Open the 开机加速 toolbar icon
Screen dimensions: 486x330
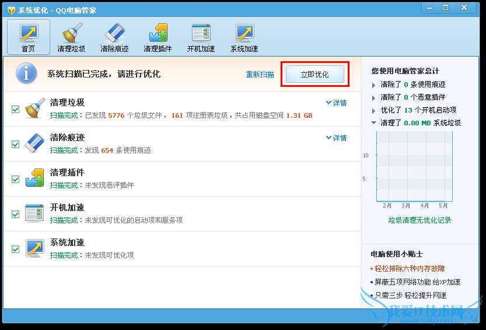click(x=201, y=37)
